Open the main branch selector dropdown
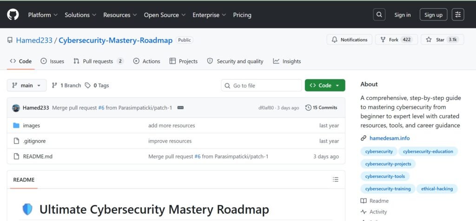This screenshot has width=476, height=221. (x=26, y=85)
